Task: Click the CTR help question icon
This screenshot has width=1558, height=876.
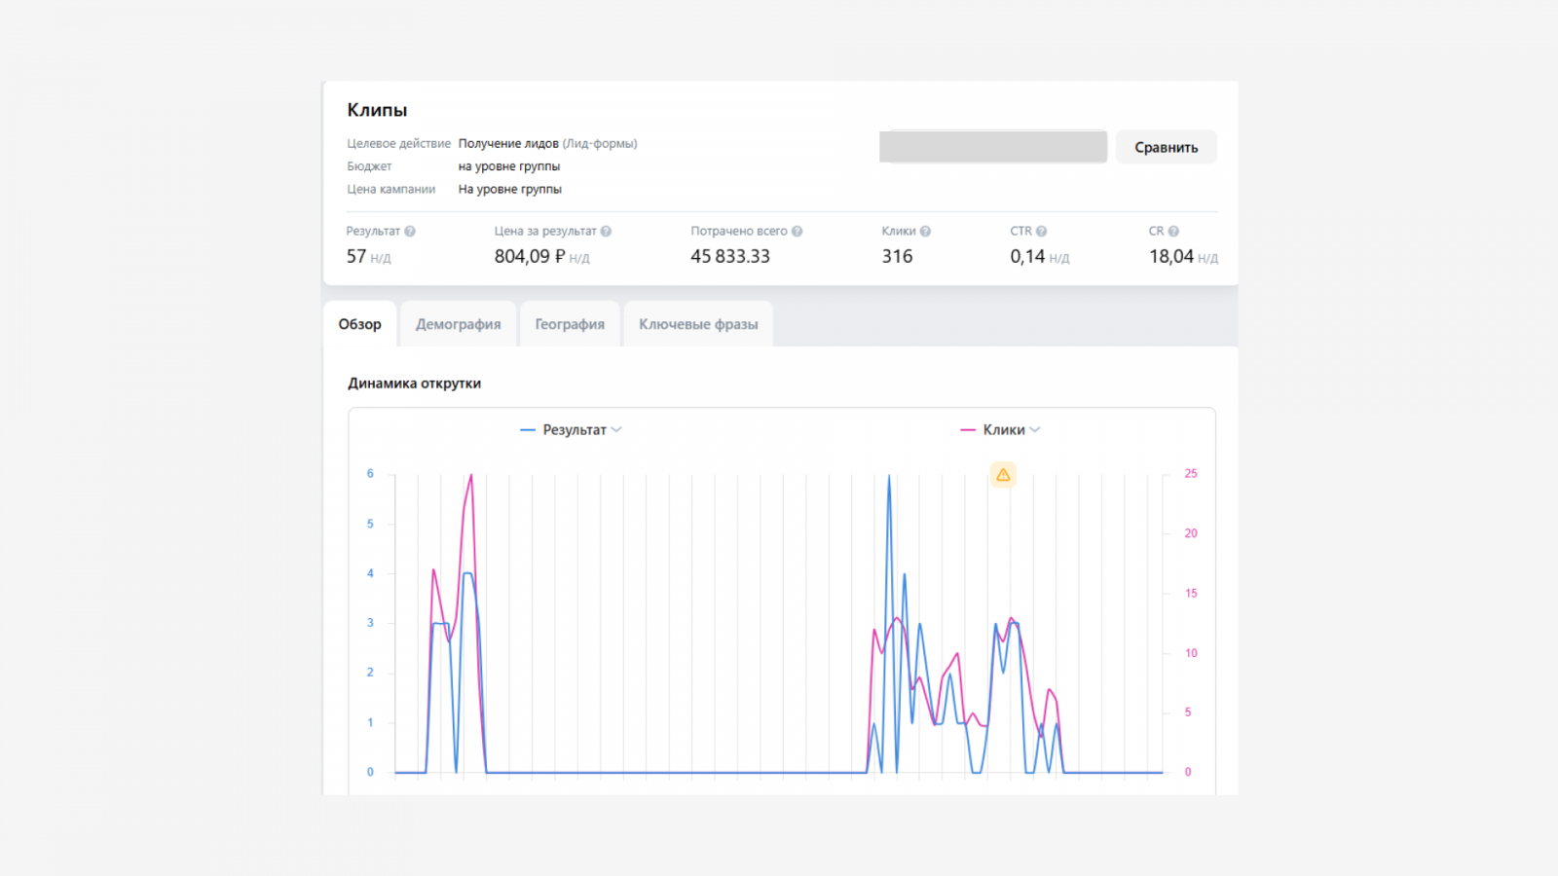Action: click(x=1041, y=232)
